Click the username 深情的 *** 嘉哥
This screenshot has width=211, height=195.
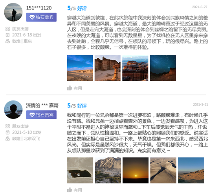tap(42, 106)
